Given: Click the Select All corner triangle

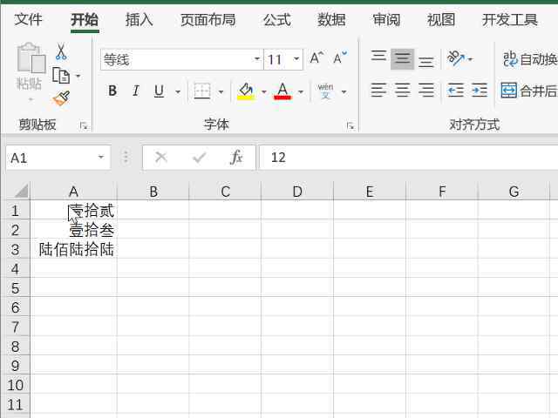Looking at the screenshot, I should pos(21,191).
